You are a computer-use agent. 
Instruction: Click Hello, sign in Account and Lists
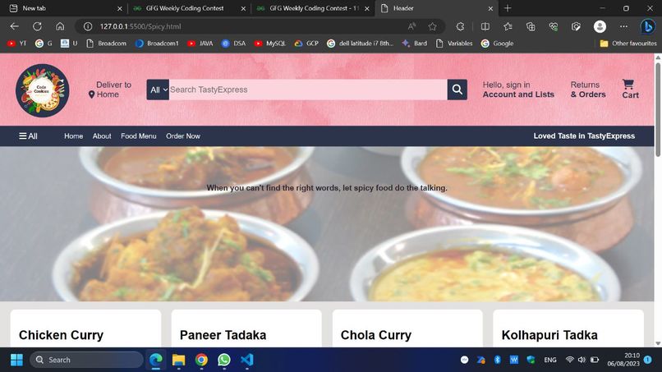(518, 90)
